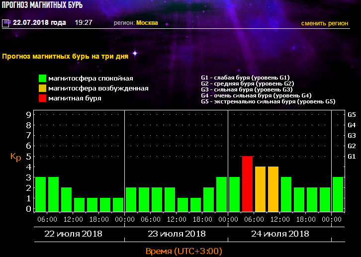The height and width of the screenshot is (257, 361).
Task: Select the '23 июля 2018' day label
Action: (x=177, y=234)
